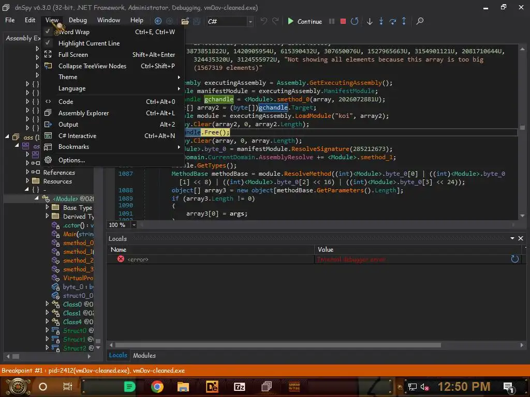530x397 pixels.
Task: Open the File menu
Action: coord(10,20)
